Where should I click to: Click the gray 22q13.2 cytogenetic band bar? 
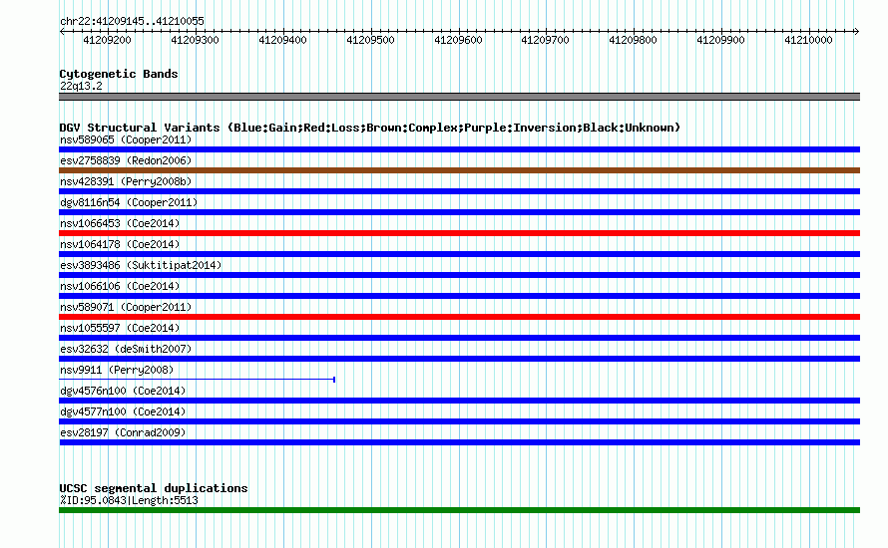pos(459,97)
